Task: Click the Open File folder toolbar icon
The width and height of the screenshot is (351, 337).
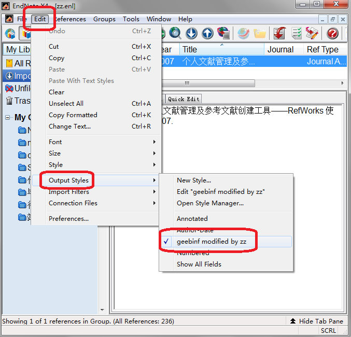Action: pyautogui.click(x=260, y=33)
